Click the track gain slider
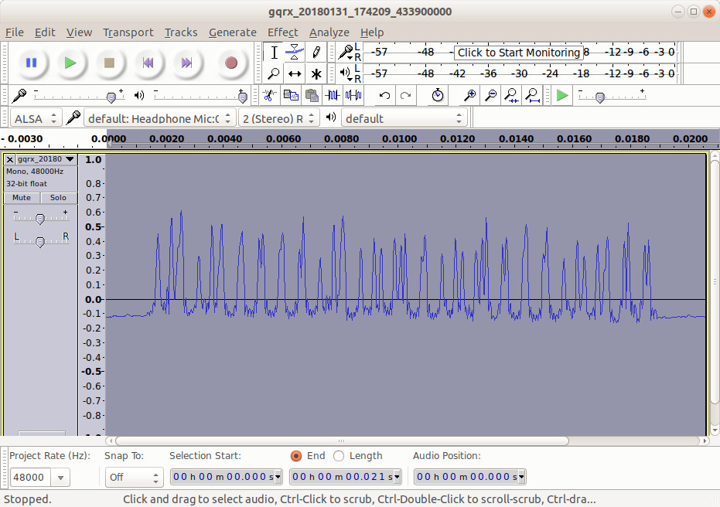The width and height of the screenshot is (720, 507). tap(40, 219)
